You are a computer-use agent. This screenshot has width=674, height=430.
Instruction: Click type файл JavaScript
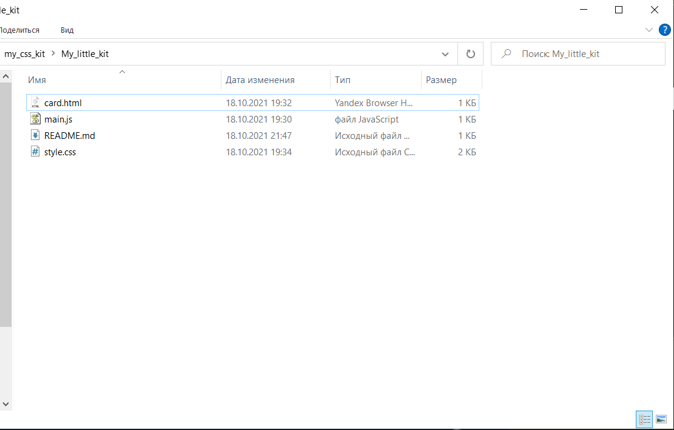(x=366, y=119)
